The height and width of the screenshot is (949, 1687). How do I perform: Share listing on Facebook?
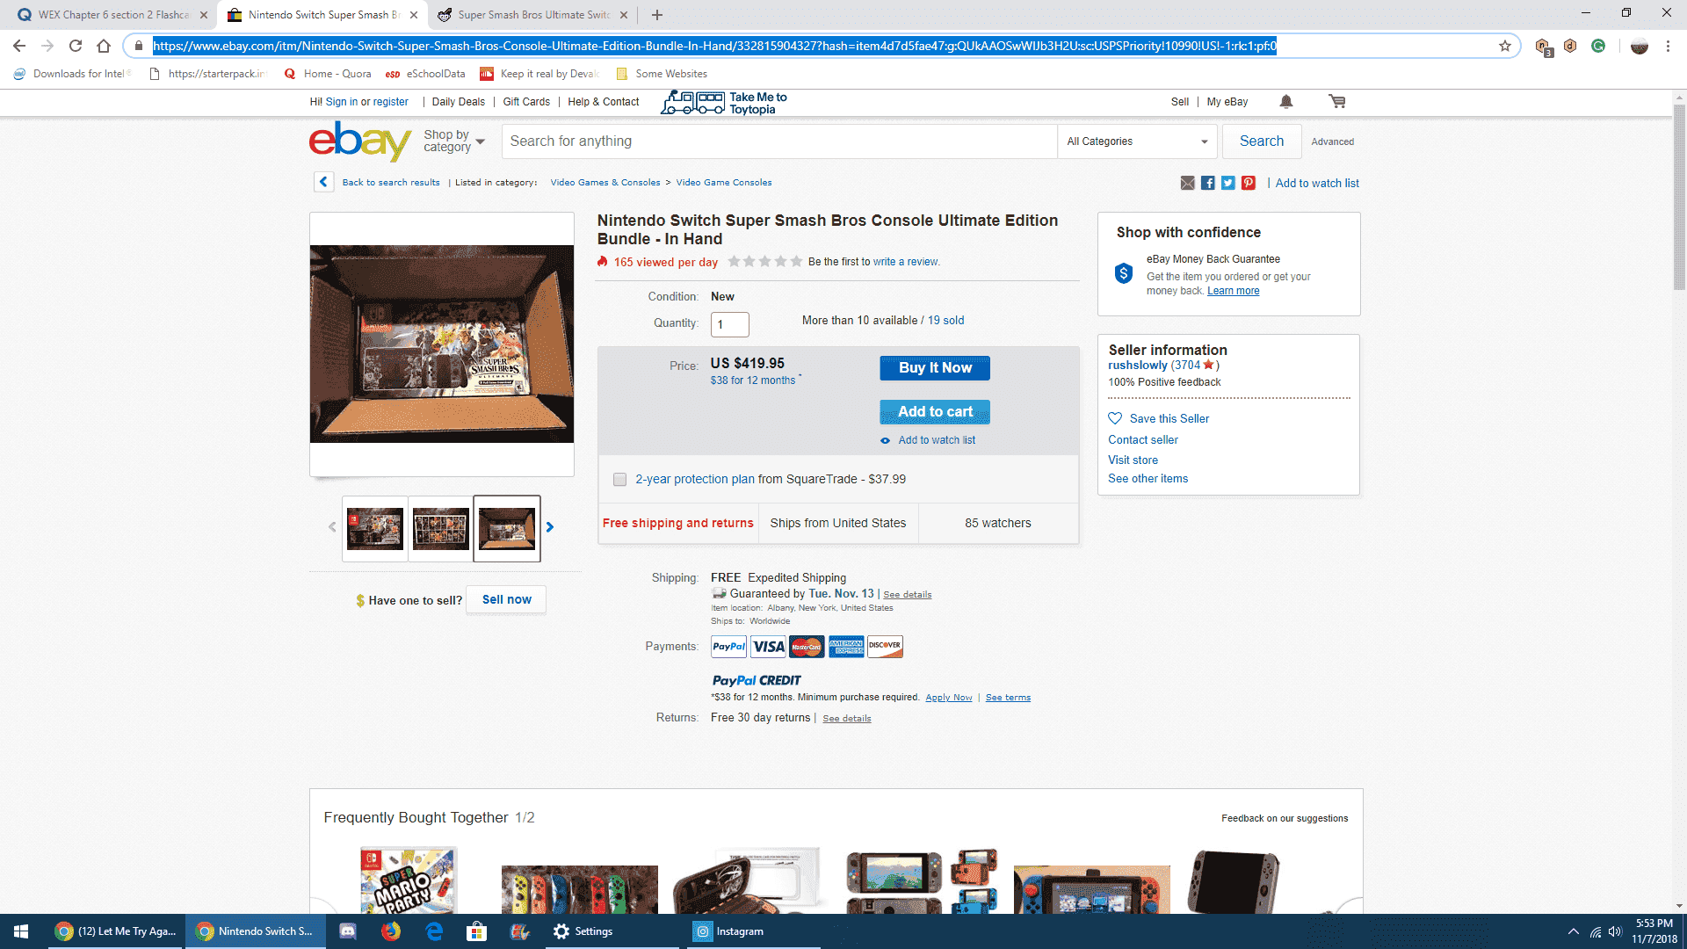pos(1208,183)
